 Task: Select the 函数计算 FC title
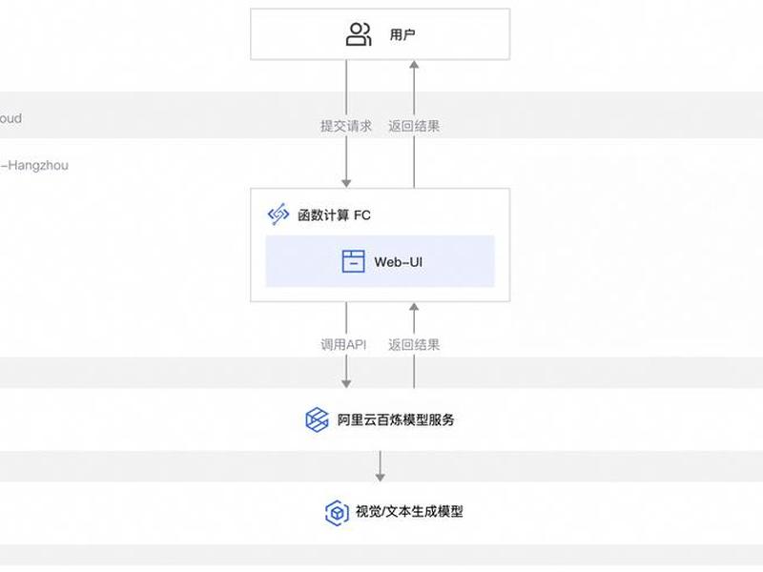334,215
